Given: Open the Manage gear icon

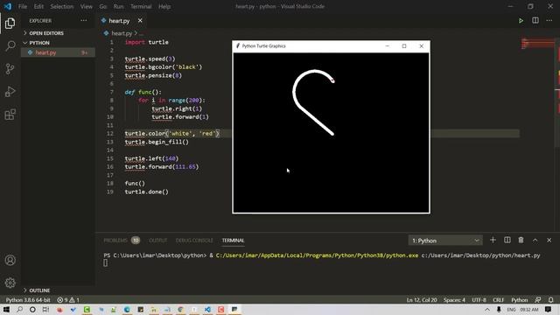Looking at the screenshot, I should coord(10,283).
